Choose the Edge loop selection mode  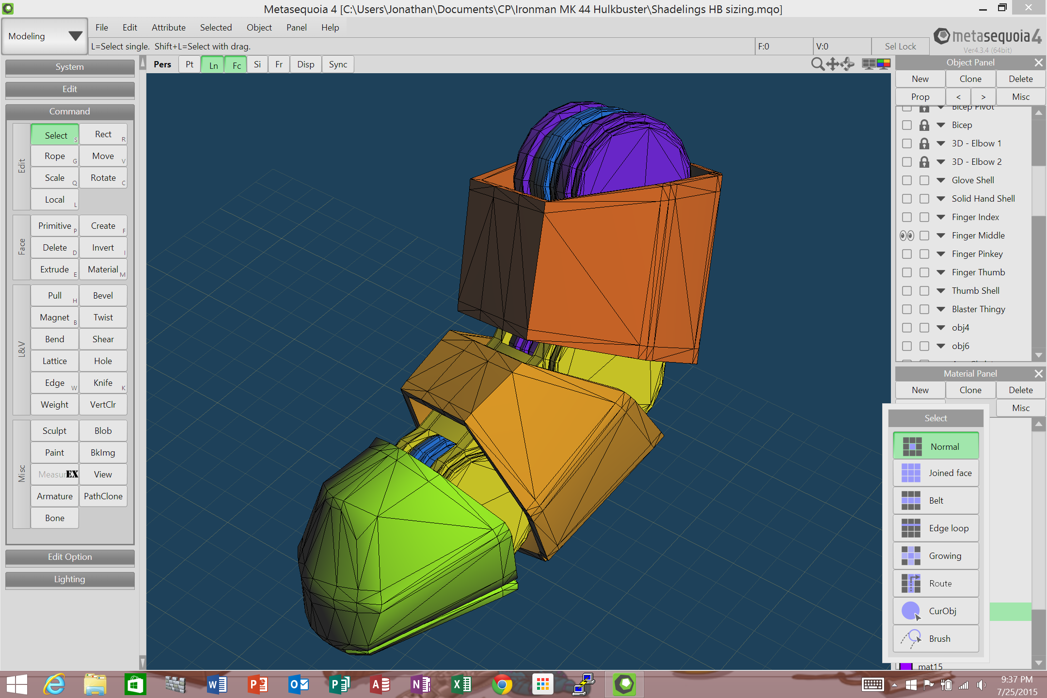936,528
